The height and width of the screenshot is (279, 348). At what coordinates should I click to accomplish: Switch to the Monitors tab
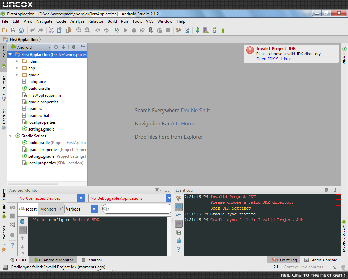pyautogui.click(x=51, y=209)
